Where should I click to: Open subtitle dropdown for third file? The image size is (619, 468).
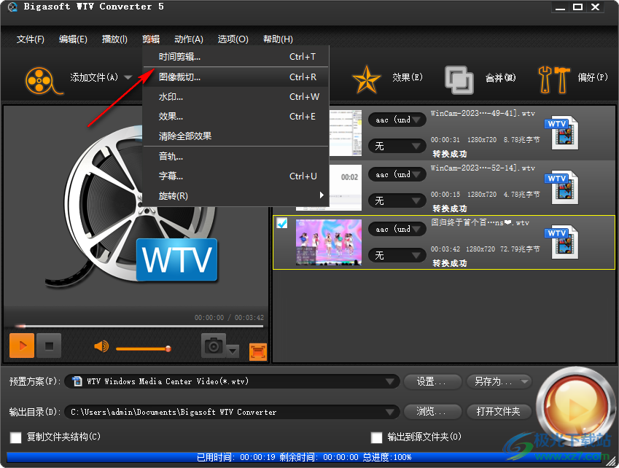(397, 255)
